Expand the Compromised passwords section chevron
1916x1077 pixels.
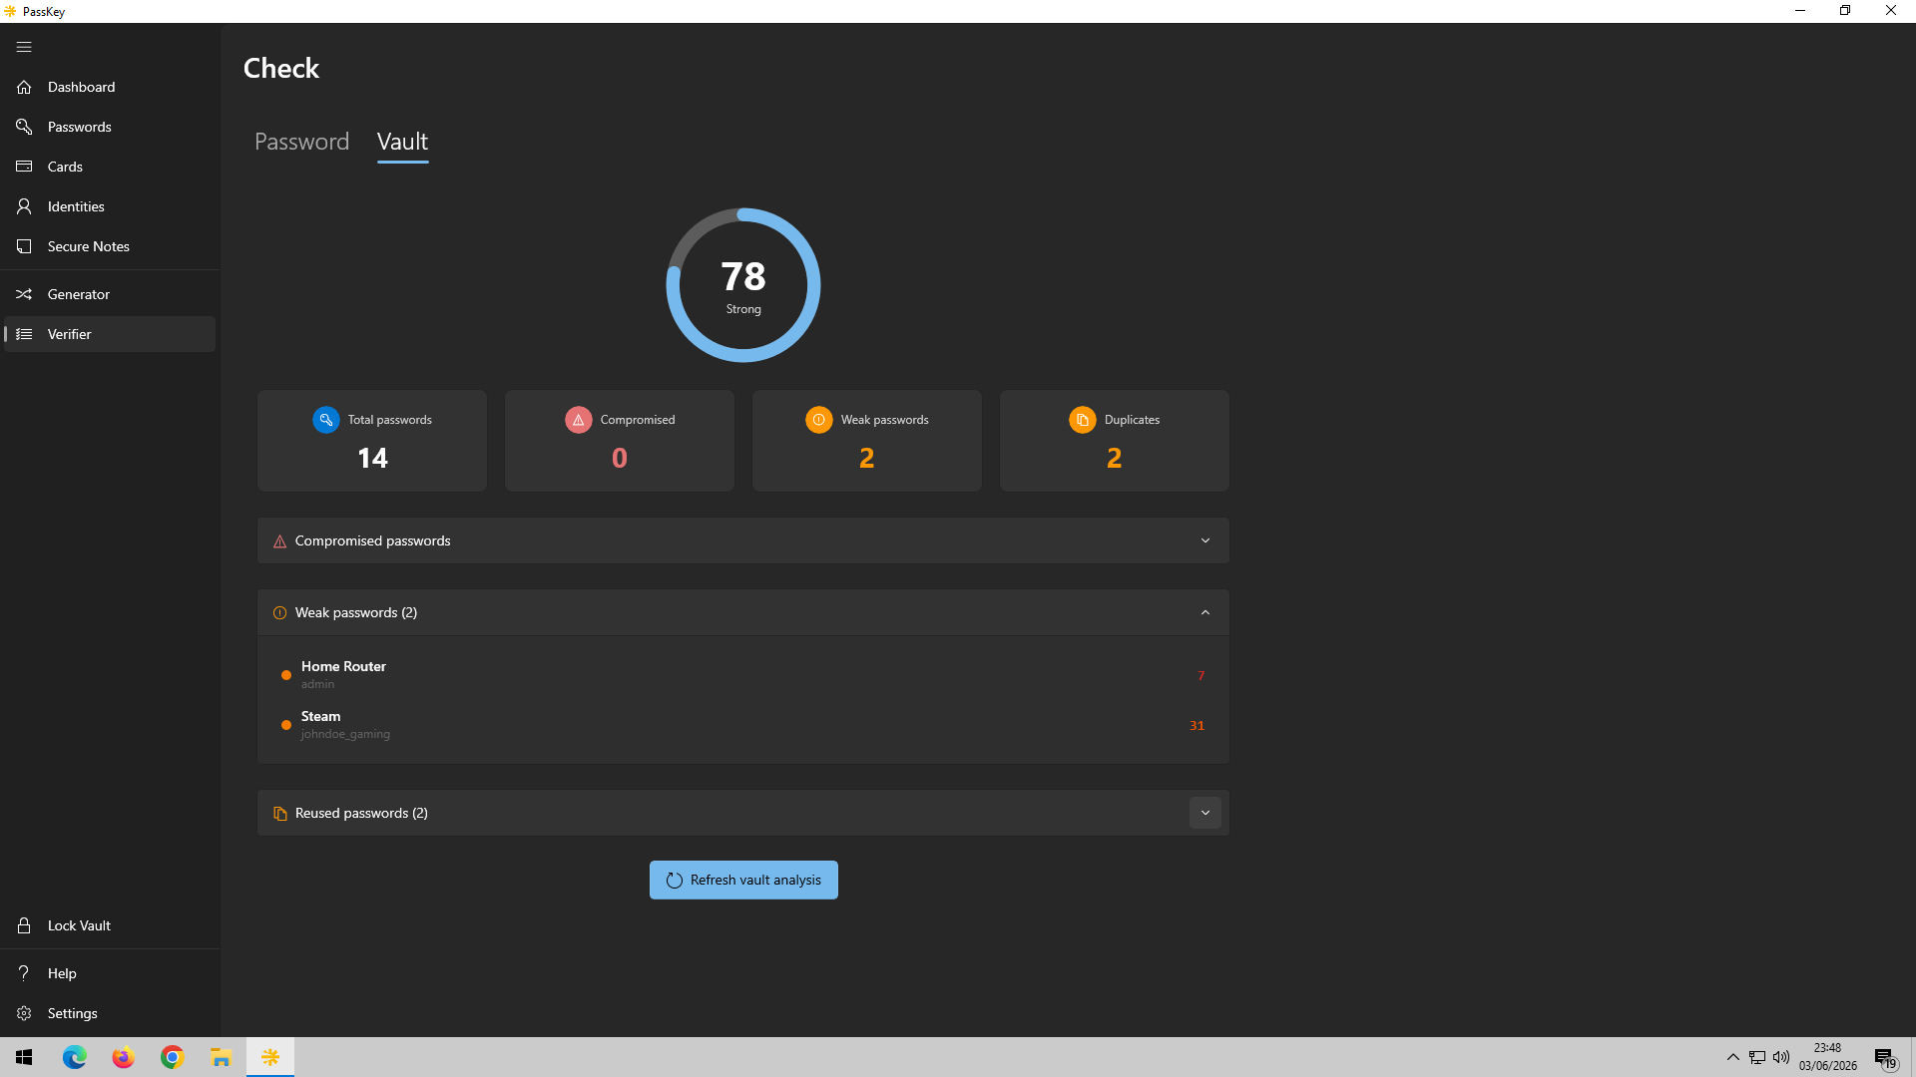[1205, 540]
